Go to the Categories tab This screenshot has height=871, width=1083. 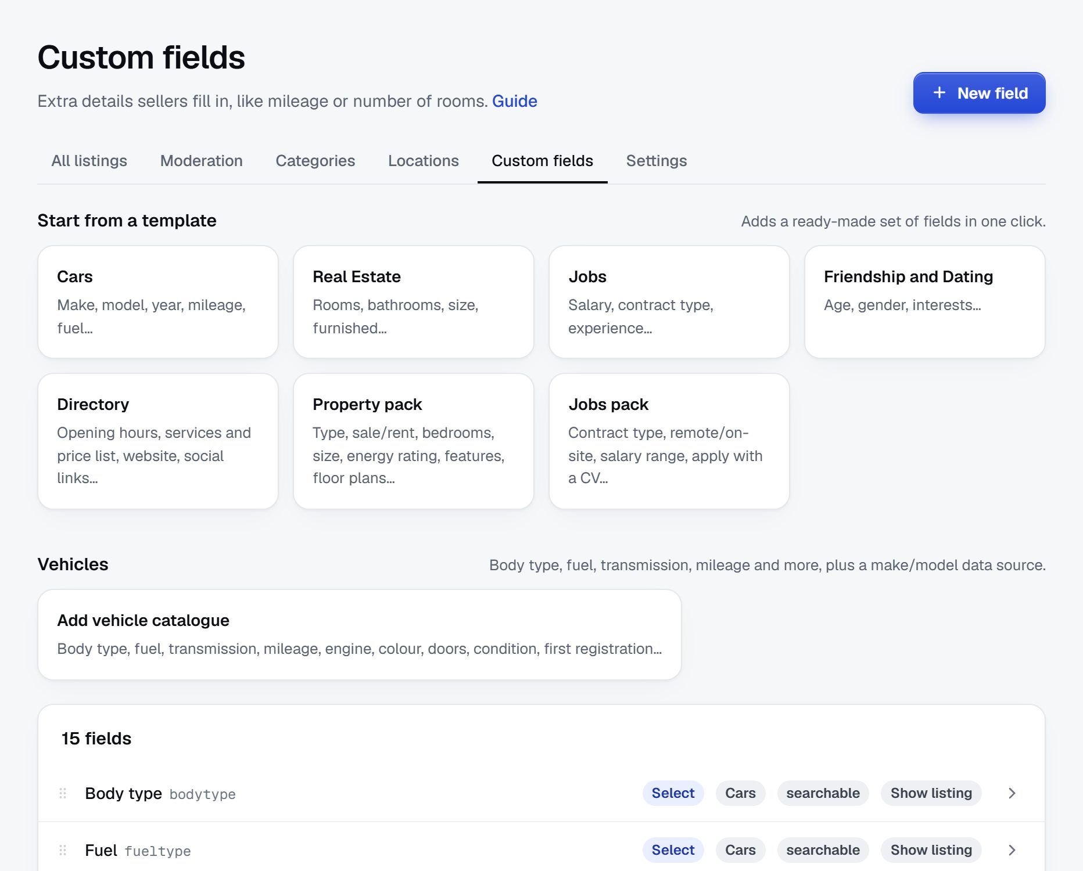(x=315, y=161)
